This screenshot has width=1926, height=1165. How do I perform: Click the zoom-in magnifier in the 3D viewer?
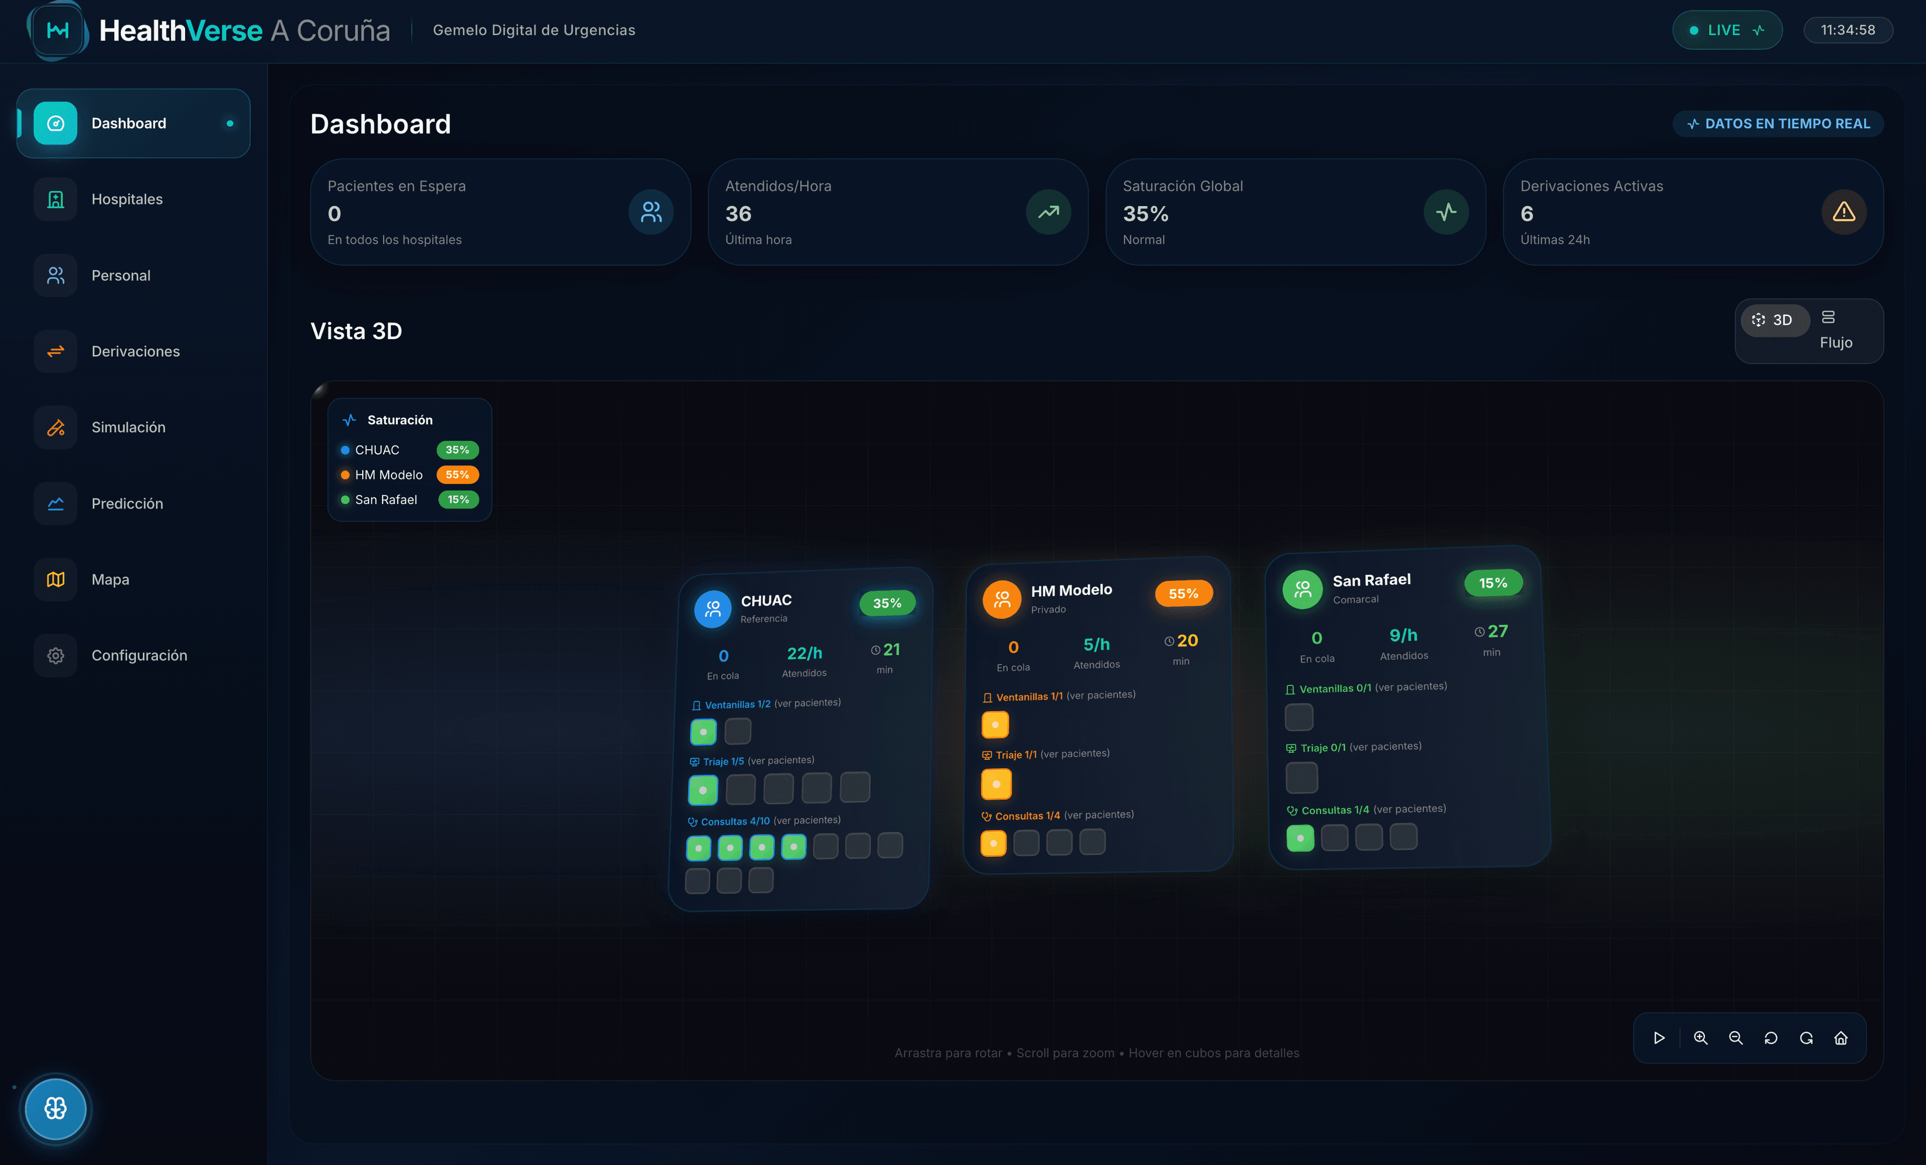click(1700, 1038)
